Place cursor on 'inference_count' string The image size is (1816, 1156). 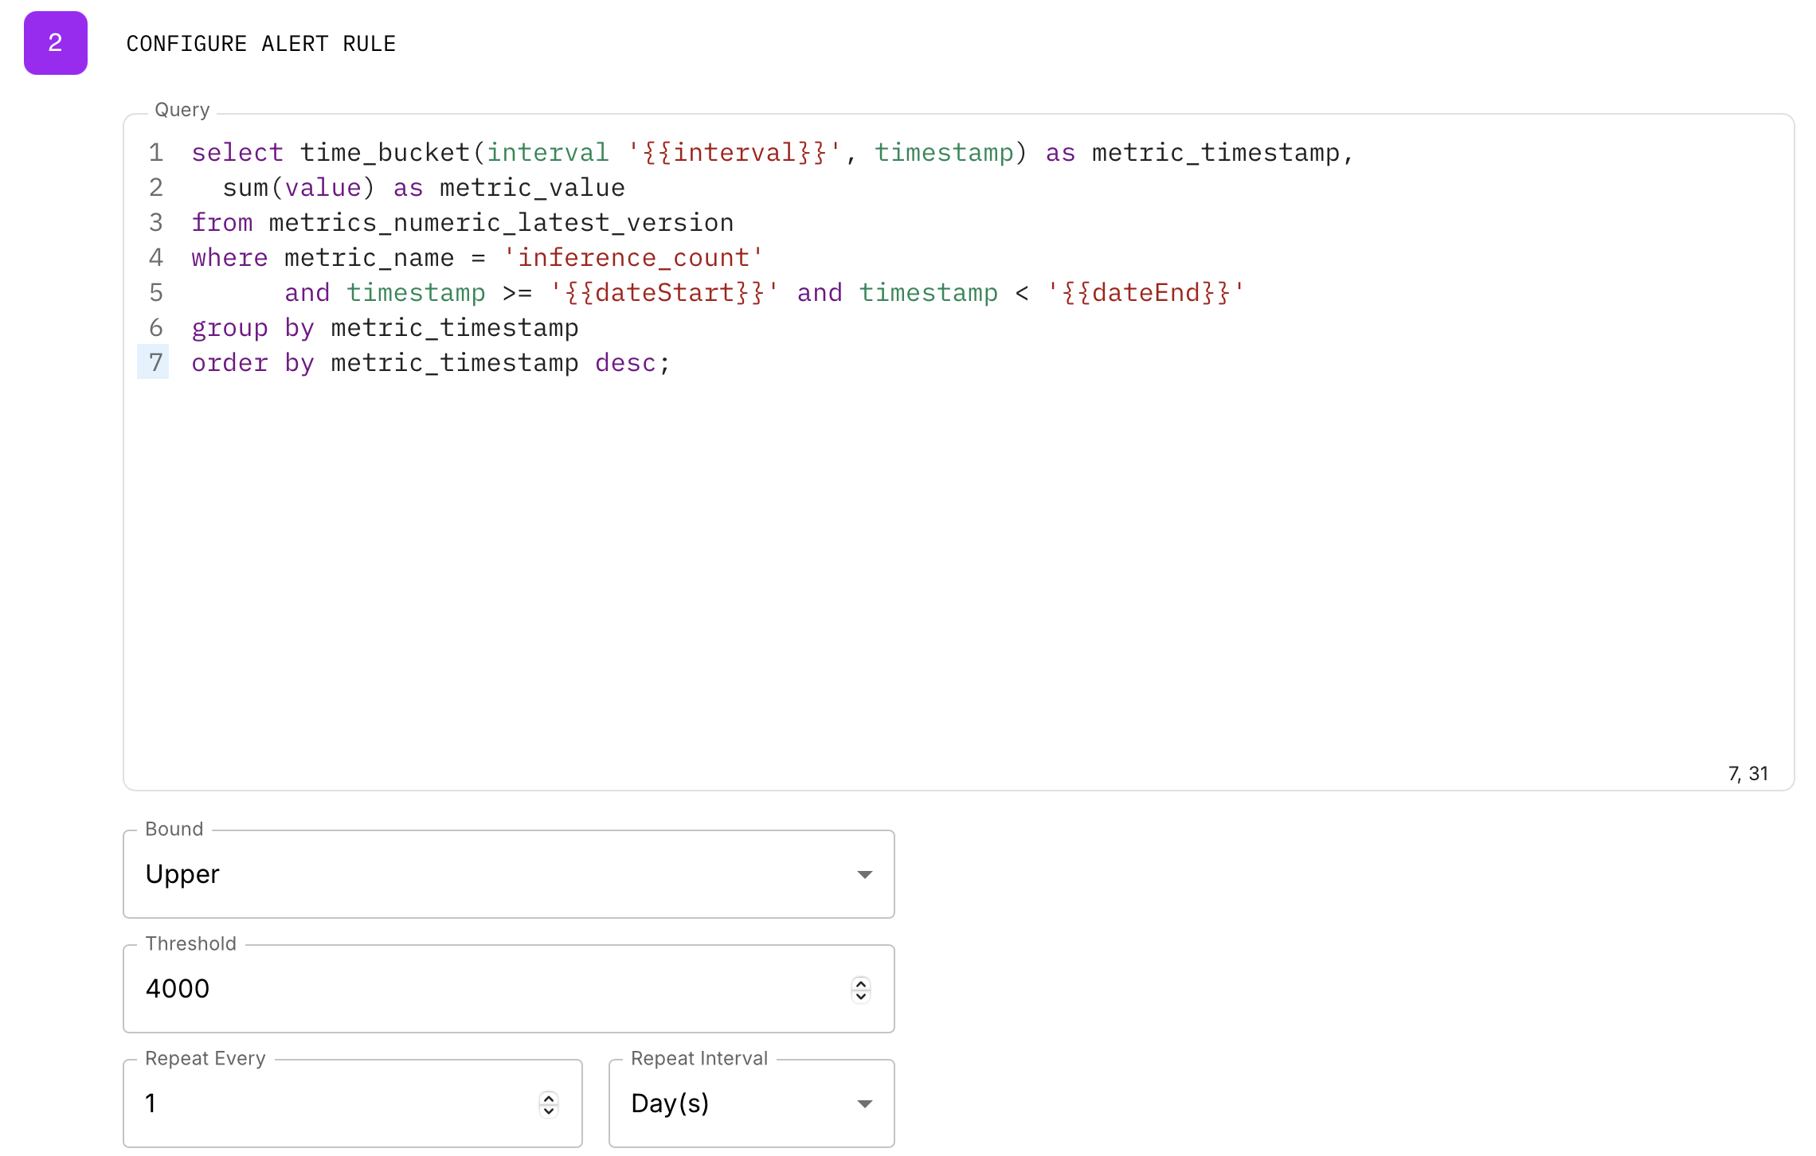coord(633,258)
